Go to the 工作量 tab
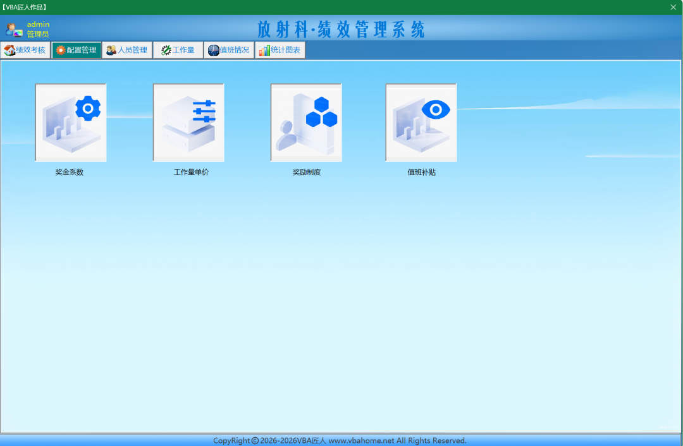Image resolution: width=683 pixels, height=446 pixels. (178, 50)
